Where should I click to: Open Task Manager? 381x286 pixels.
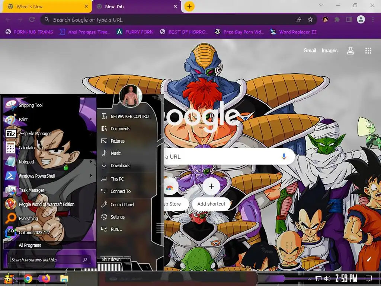[49, 190]
